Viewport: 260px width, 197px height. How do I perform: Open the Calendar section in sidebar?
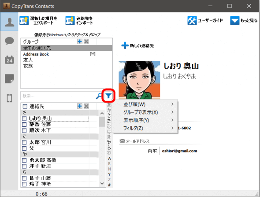click(9, 60)
